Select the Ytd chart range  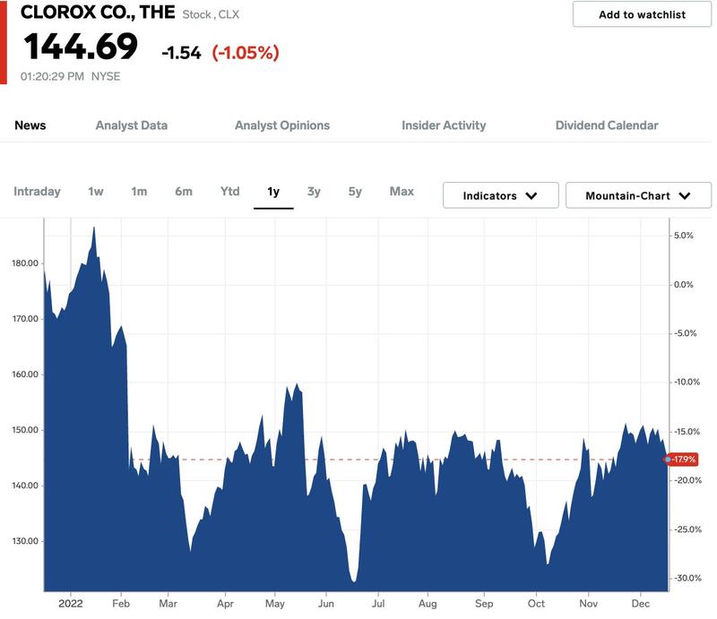230,192
